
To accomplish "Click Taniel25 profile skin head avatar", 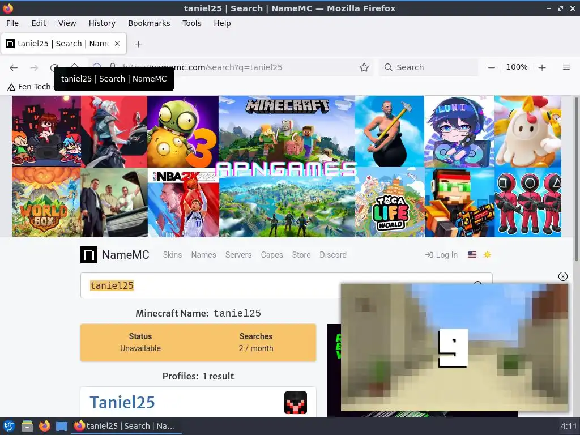I will tap(296, 403).
